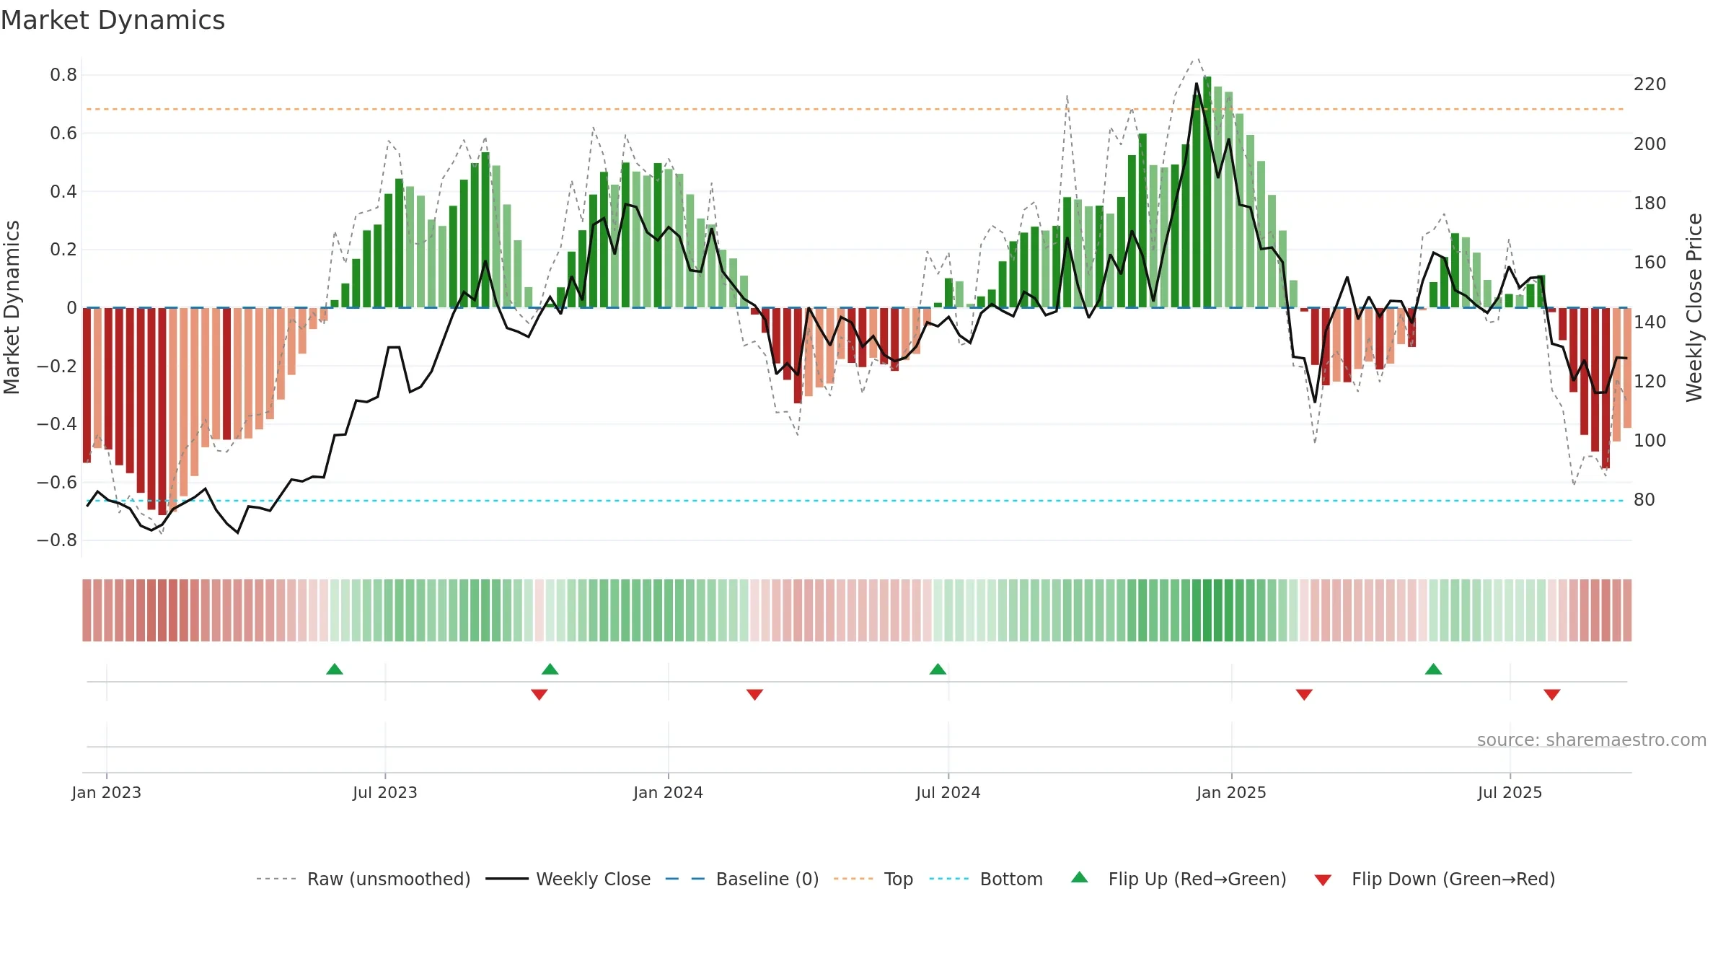This screenshot has width=1731, height=974.
Task: Click the Jul 2025 axis label
Action: 1510,792
